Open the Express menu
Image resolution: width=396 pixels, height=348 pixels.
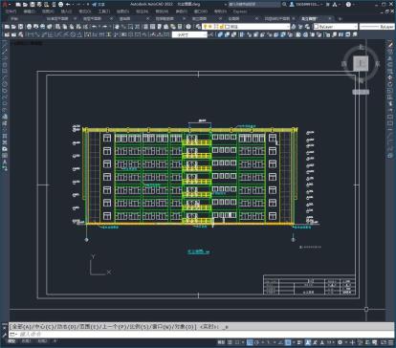pos(240,11)
